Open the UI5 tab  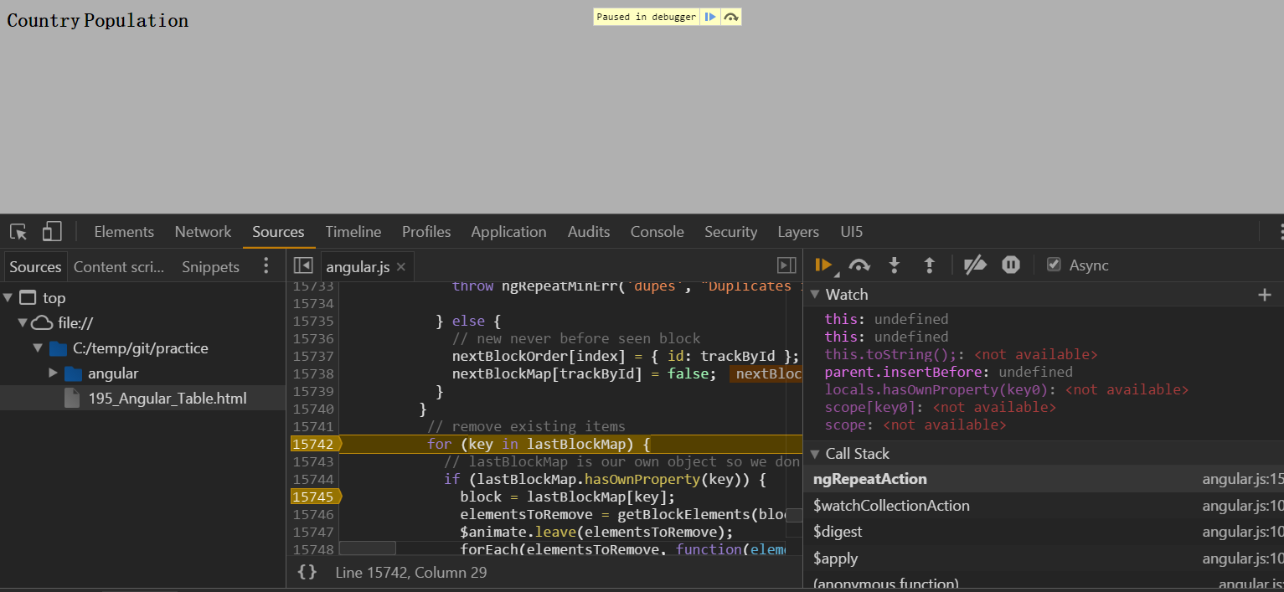point(852,232)
